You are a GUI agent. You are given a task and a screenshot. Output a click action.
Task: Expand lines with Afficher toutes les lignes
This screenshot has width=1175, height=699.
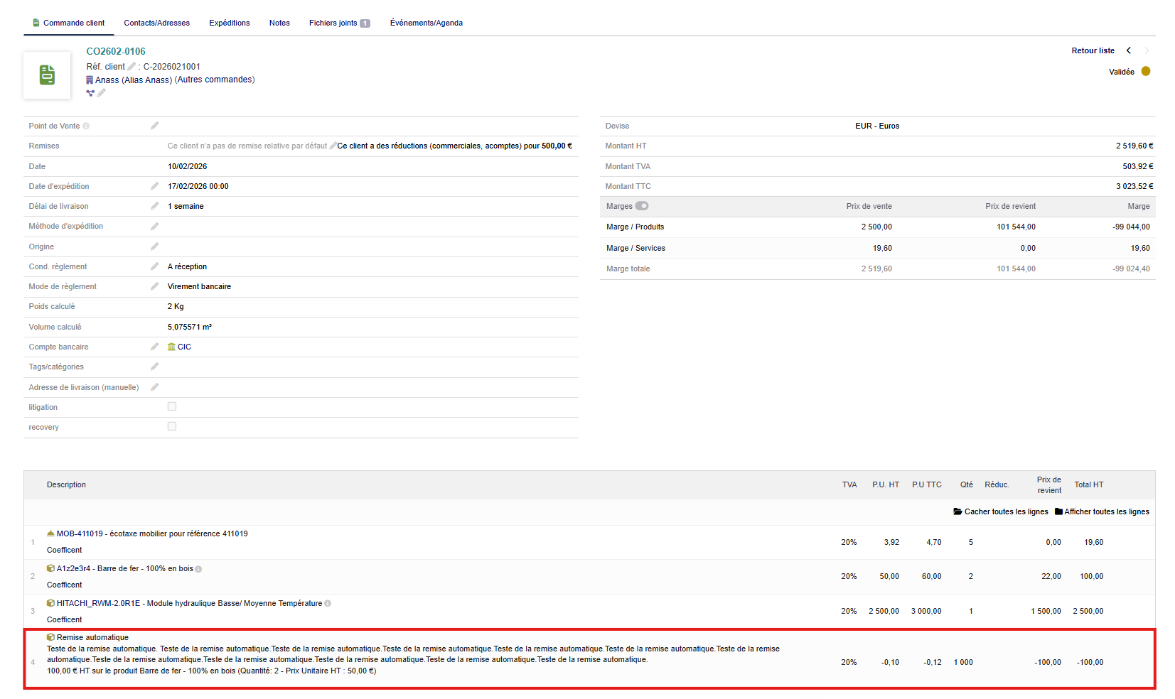coord(1102,511)
